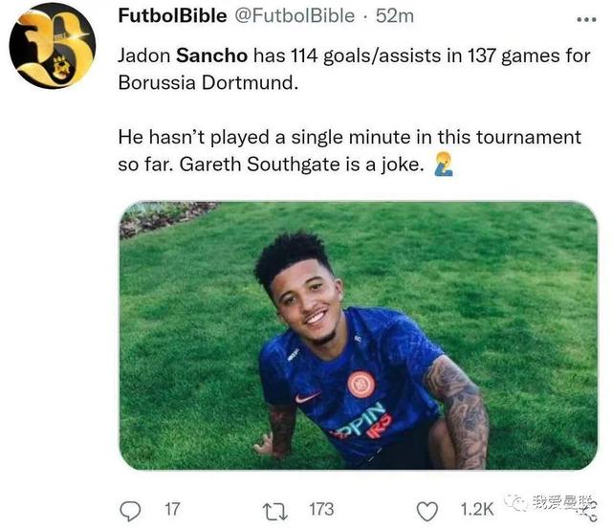Screen dimensions: 612x529
Task: Like the tweet with the heart icon
Action: pos(426,509)
